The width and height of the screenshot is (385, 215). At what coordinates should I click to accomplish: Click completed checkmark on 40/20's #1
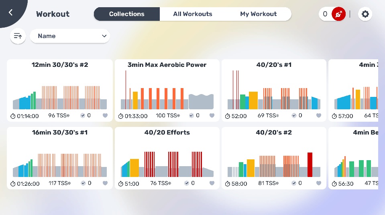(x=294, y=116)
